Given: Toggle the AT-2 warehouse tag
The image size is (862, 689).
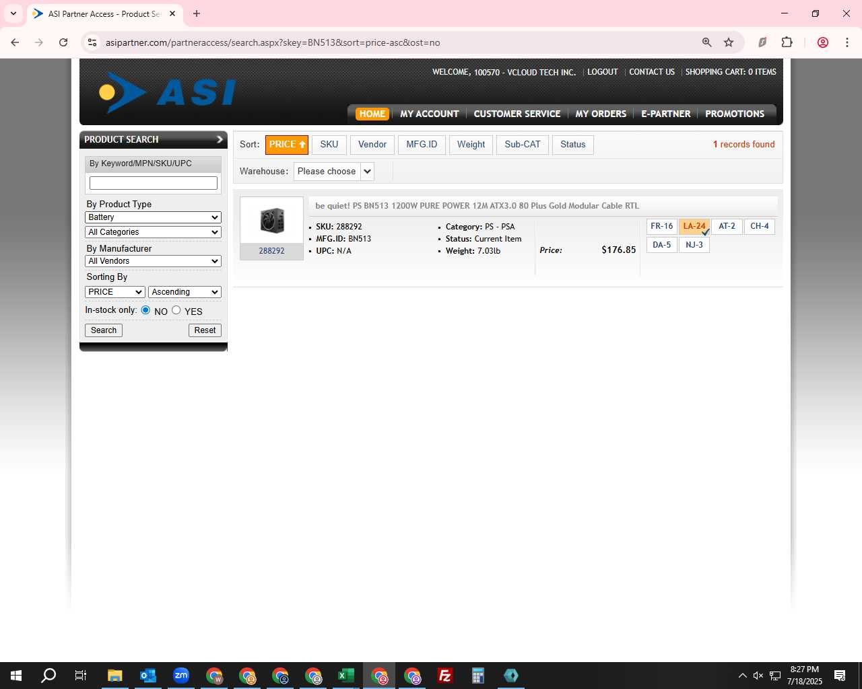Looking at the screenshot, I should [x=727, y=226].
